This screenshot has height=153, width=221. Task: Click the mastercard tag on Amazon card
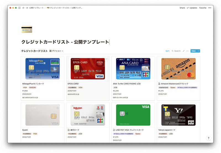(x=164, y=88)
